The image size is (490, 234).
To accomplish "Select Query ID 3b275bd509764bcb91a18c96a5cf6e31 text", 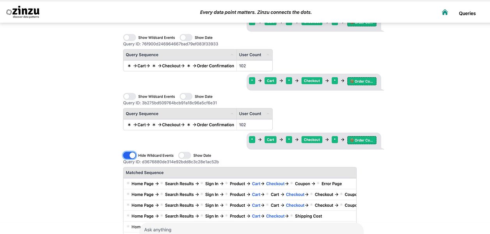I will point(170,103).
